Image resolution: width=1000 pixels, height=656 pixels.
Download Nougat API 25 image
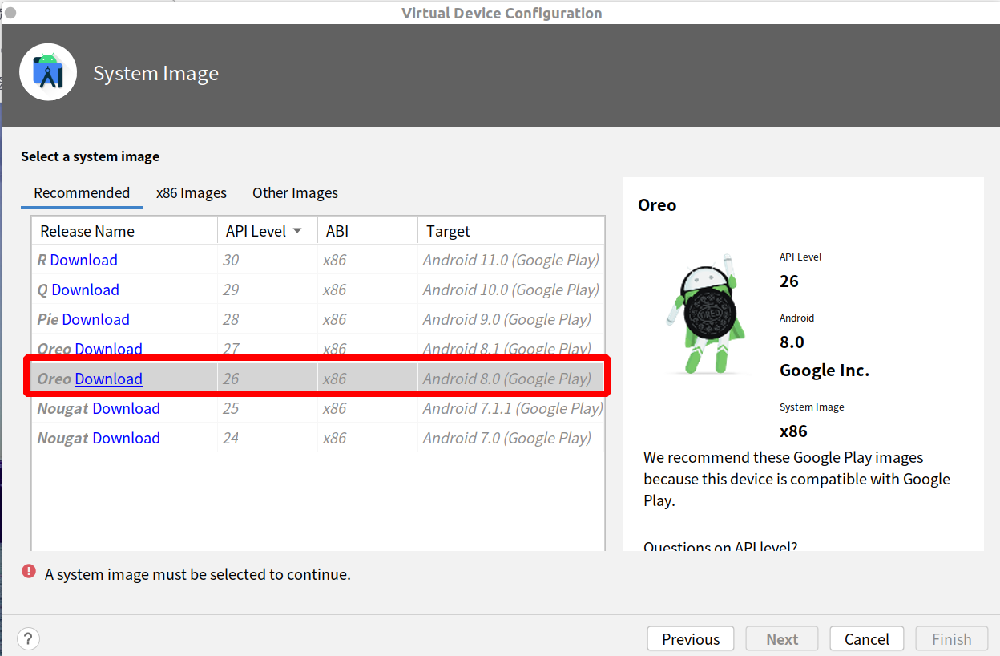[126, 408]
